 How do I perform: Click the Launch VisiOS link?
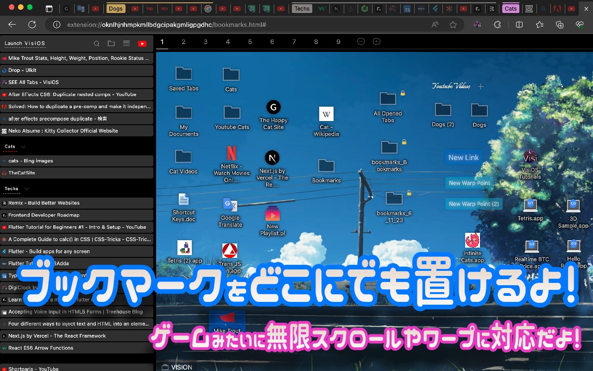25,44
